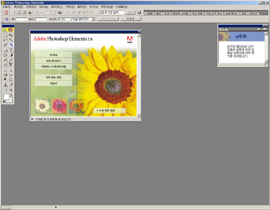The image size is (270, 210).
Task: Click the 자습서 button
Action: (x=54, y=83)
